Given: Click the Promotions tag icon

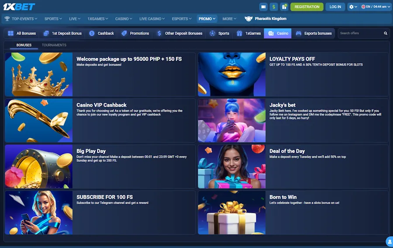Looking at the screenshot, I should [x=124, y=33].
